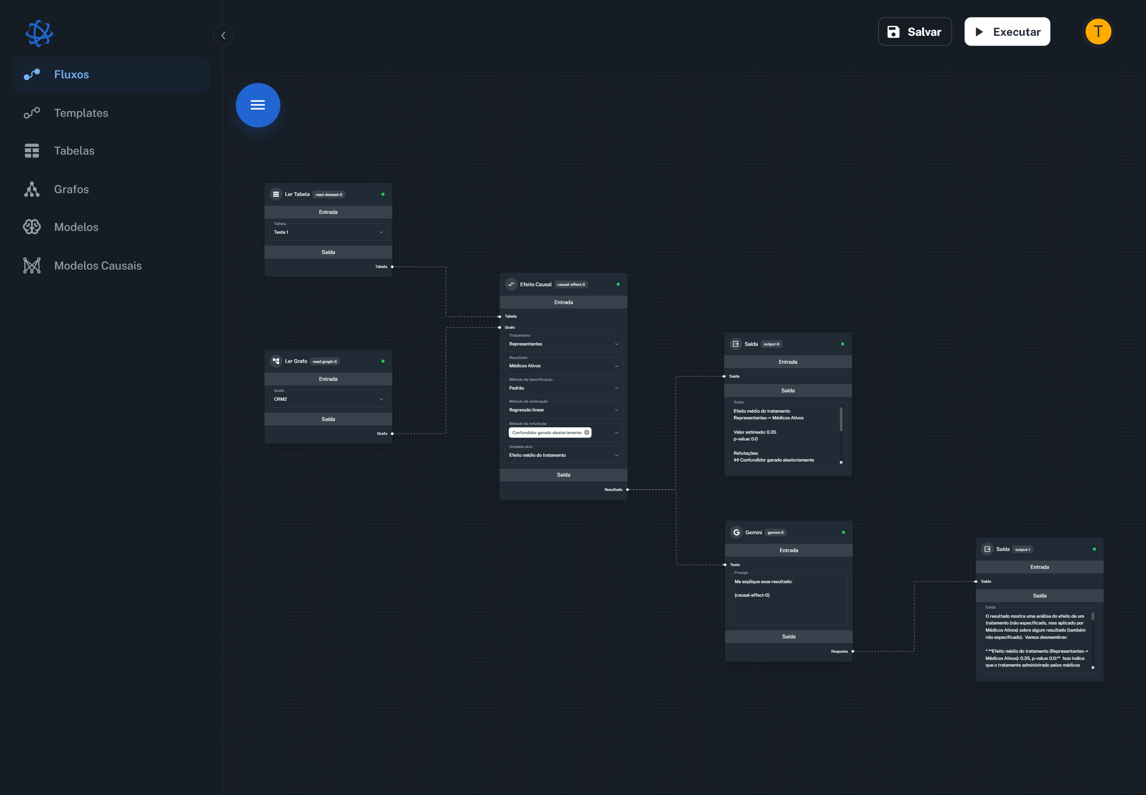Screen dimensions: 1146x795
Task: Open the Unidade alvo dropdown
Action: click(563, 455)
